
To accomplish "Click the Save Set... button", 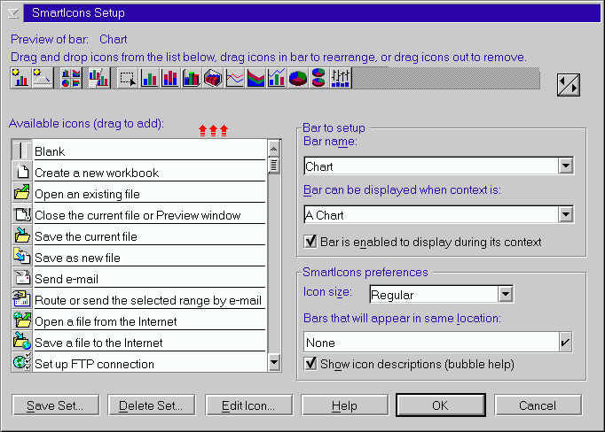I will pyautogui.click(x=56, y=405).
